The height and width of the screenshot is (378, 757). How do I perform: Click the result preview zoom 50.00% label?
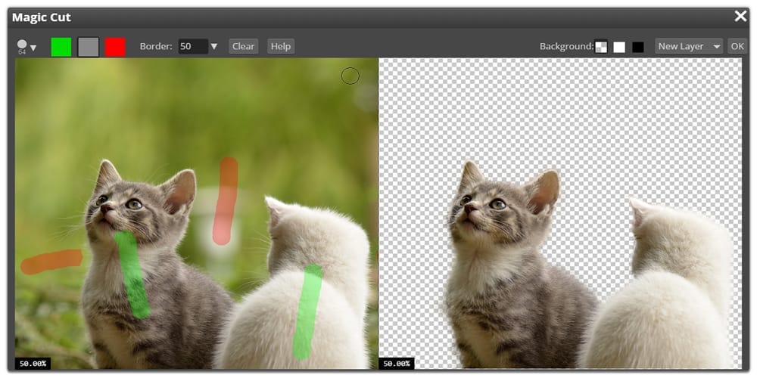pos(397,364)
